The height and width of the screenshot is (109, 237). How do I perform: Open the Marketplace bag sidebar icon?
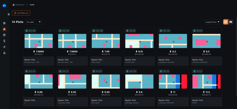[x=4, y=29]
